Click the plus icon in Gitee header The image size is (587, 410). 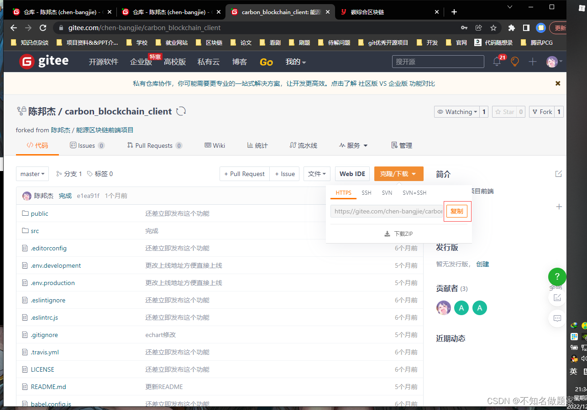533,62
